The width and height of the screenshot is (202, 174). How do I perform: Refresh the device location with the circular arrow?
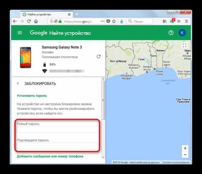(99, 56)
